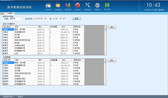Click the lower table's scroll down arrow
Screen dimensions: 168x98
point(105,84)
